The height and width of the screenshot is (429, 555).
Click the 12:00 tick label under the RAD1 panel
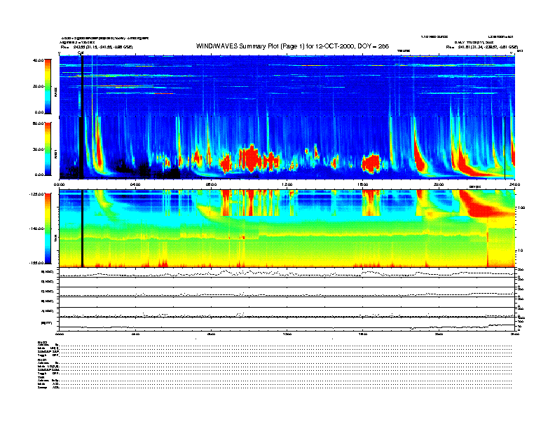pyautogui.click(x=287, y=184)
